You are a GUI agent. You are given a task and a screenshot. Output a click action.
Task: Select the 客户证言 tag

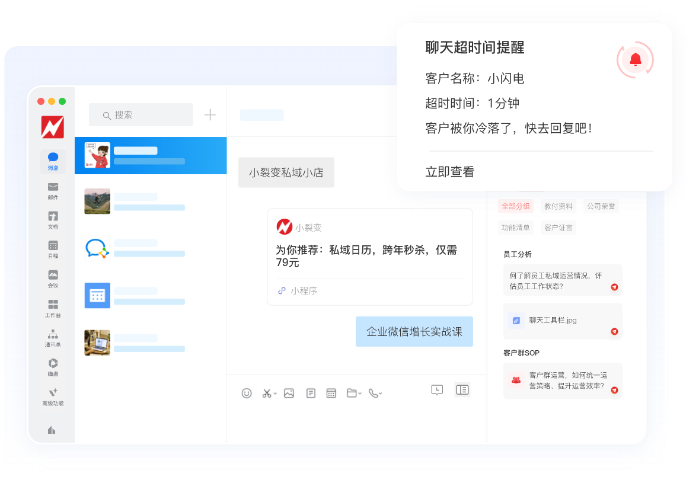pyautogui.click(x=558, y=228)
